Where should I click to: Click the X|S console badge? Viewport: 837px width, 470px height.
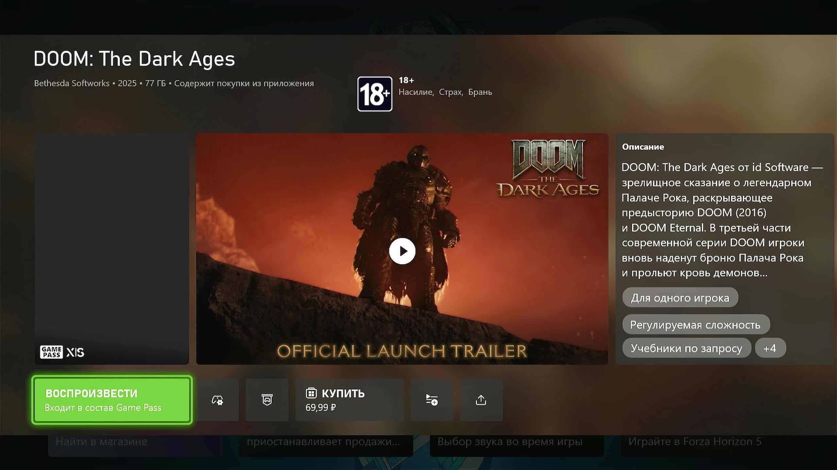[x=75, y=352]
